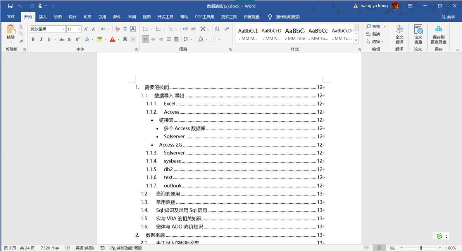This screenshot has height=251, width=462.
Task: Shrink font size with the smaller A icon
Action: 93,29
